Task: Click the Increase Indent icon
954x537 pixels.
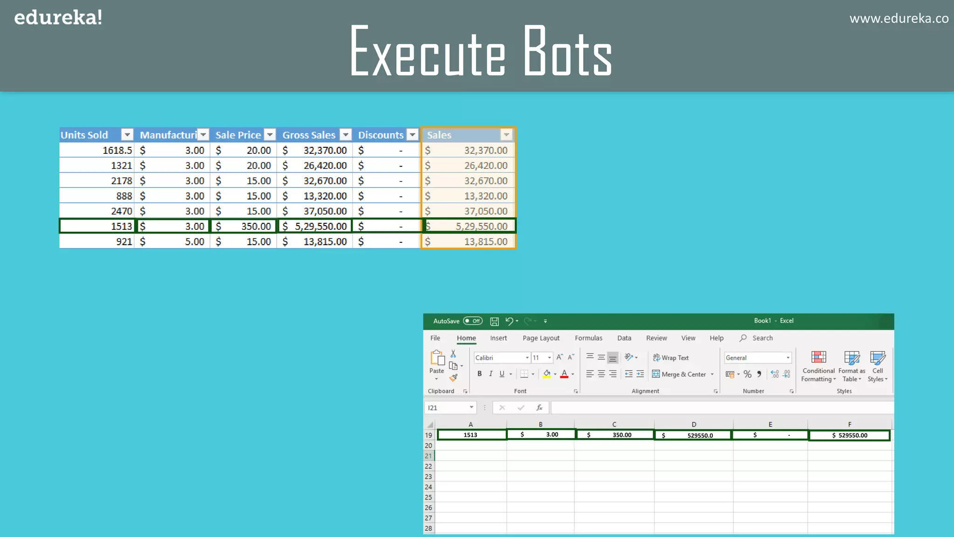Action: [640, 374]
